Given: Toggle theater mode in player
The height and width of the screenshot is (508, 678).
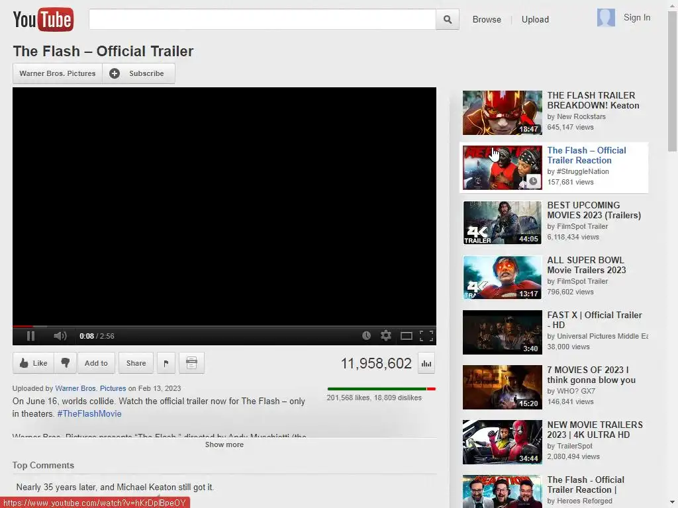Looking at the screenshot, I should pyautogui.click(x=406, y=336).
